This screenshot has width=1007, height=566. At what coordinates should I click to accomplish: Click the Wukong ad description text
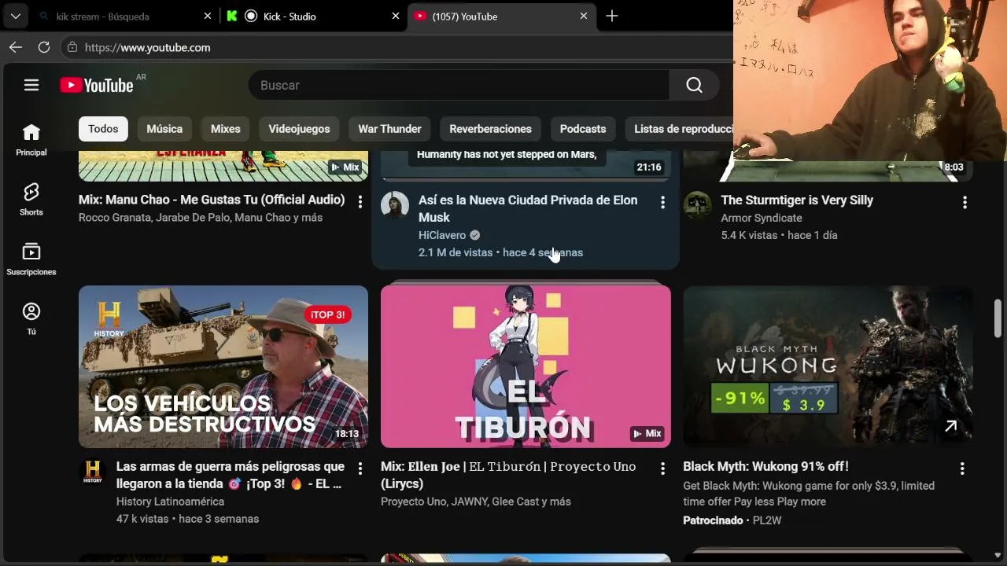pyautogui.click(x=809, y=494)
